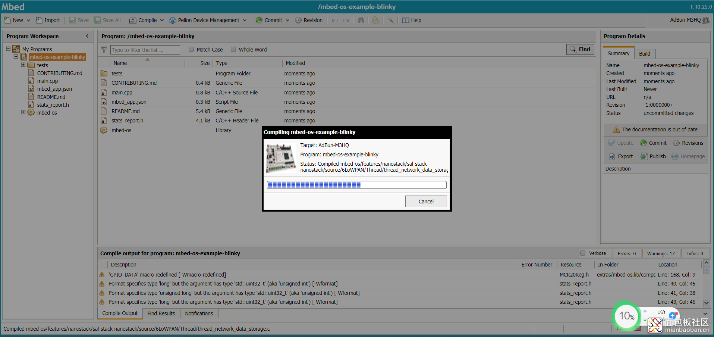
Task: Click the Undo arrow icon
Action: tap(335, 20)
